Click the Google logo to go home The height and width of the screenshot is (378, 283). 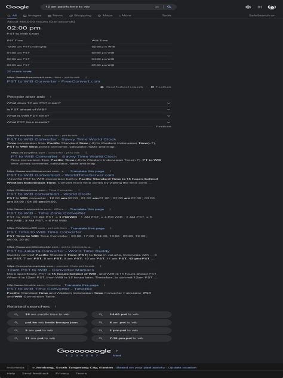17,7
